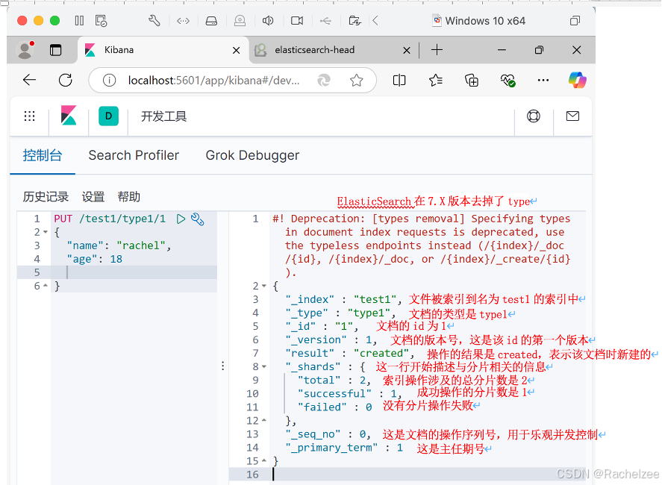
Task: Collapse response object fold arrow line 2
Action: (264, 287)
